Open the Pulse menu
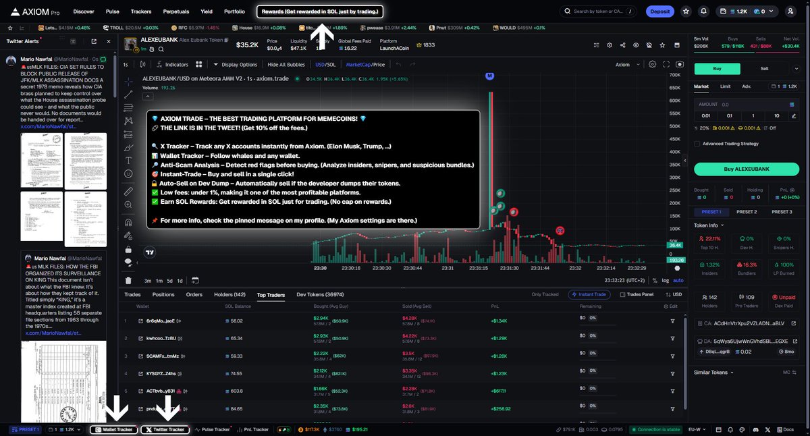 click(x=113, y=11)
